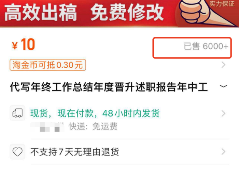
Task: Click the 免费修改 banner text
Action: pyautogui.click(x=127, y=13)
